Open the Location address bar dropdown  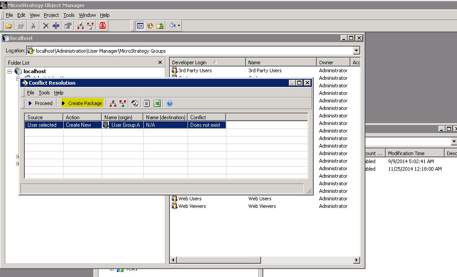pyautogui.click(x=357, y=50)
